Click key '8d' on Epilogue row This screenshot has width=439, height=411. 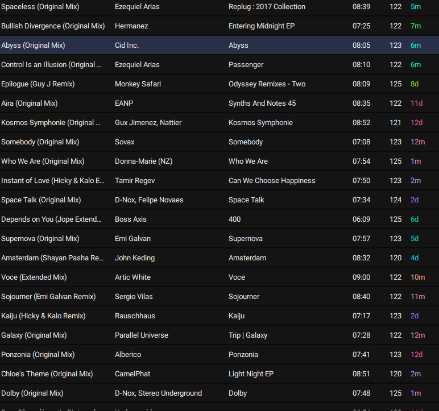click(x=415, y=84)
